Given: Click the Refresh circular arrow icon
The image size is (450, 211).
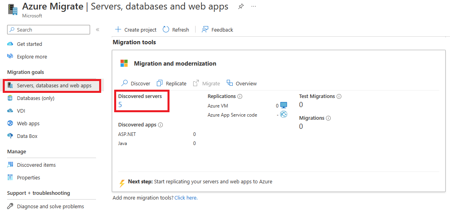Looking at the screenshot, I should 166,29.
